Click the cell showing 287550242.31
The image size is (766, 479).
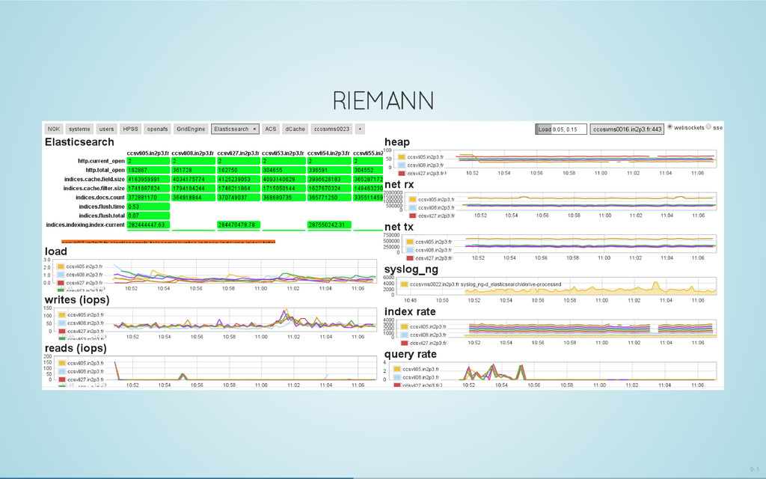pos(329,225)
